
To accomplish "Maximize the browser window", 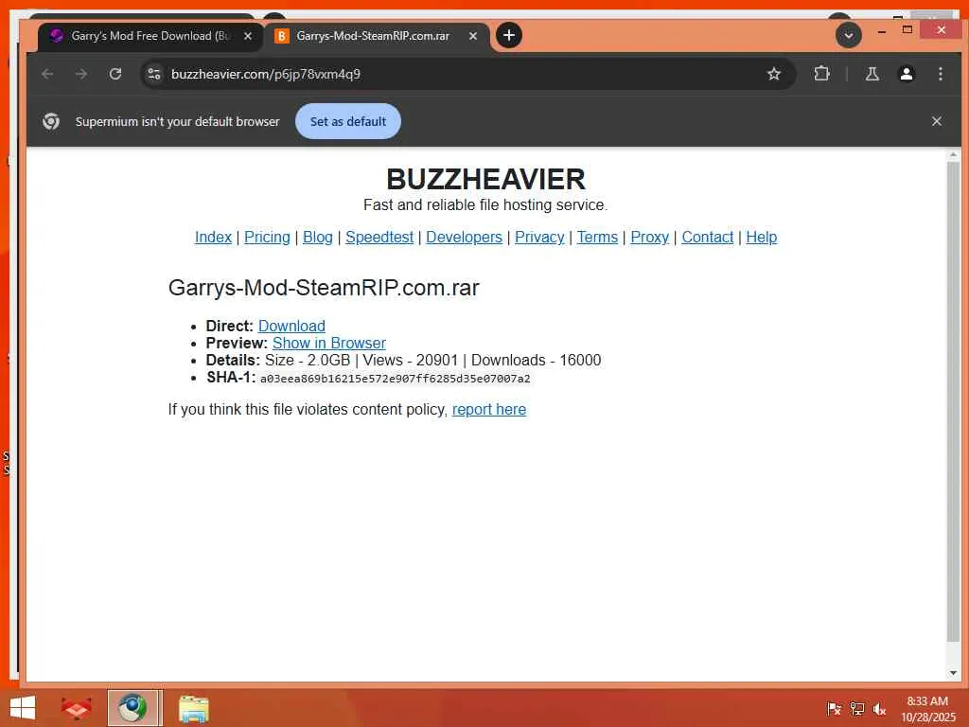I will [907, 29].
